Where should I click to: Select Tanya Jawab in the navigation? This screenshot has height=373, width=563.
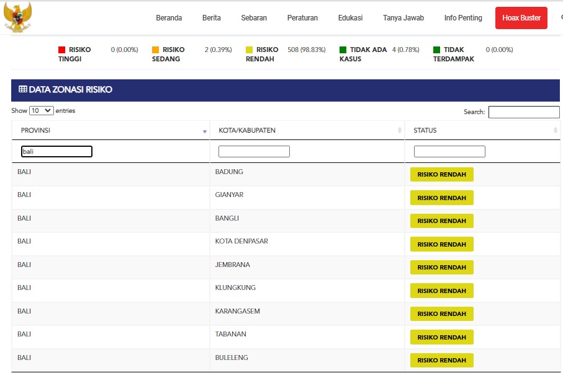(x=403, y=18)
